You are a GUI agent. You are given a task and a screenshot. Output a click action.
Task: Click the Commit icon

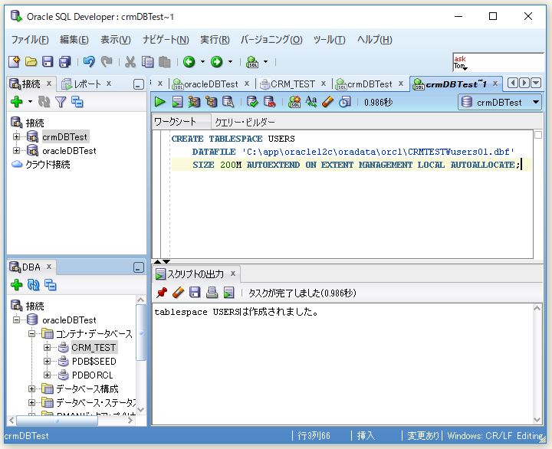tap(252, 102)
